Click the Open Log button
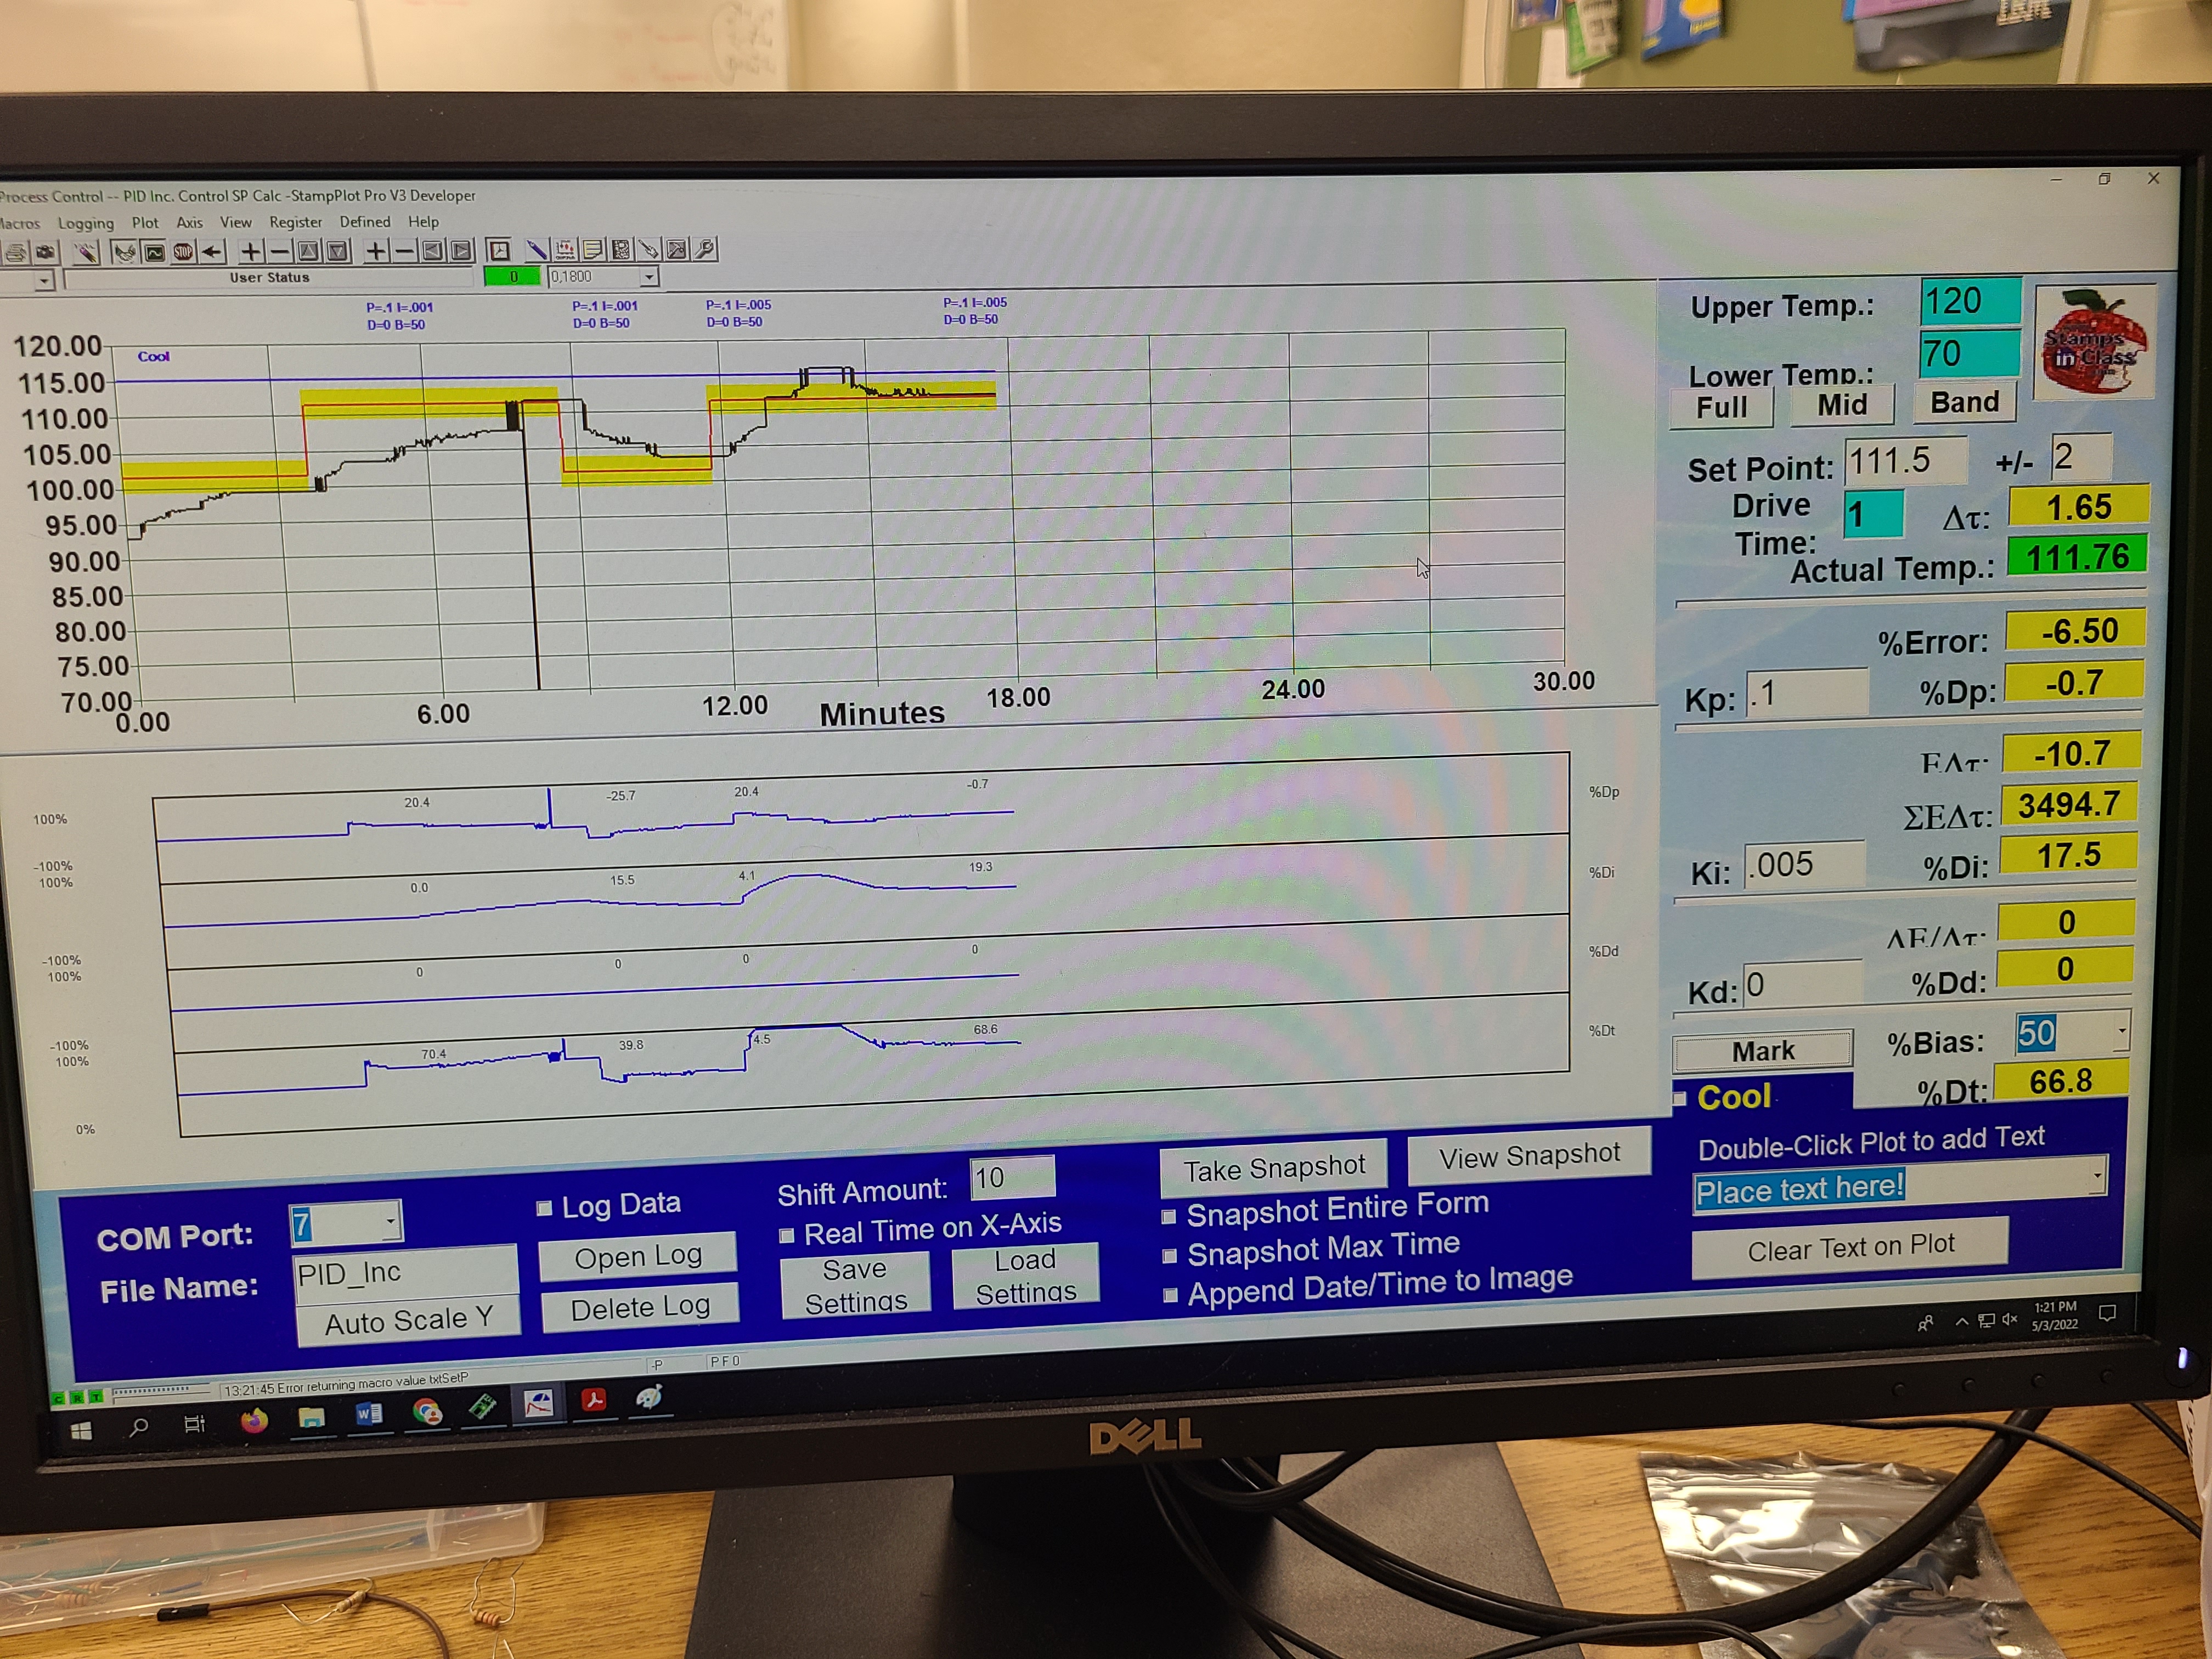 click(x=638, y=1256)
